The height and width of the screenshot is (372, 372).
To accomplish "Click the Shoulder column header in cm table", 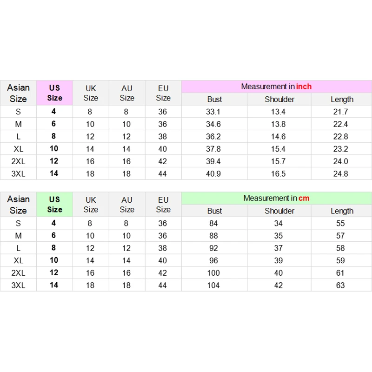I will click(x=279, y=211).
